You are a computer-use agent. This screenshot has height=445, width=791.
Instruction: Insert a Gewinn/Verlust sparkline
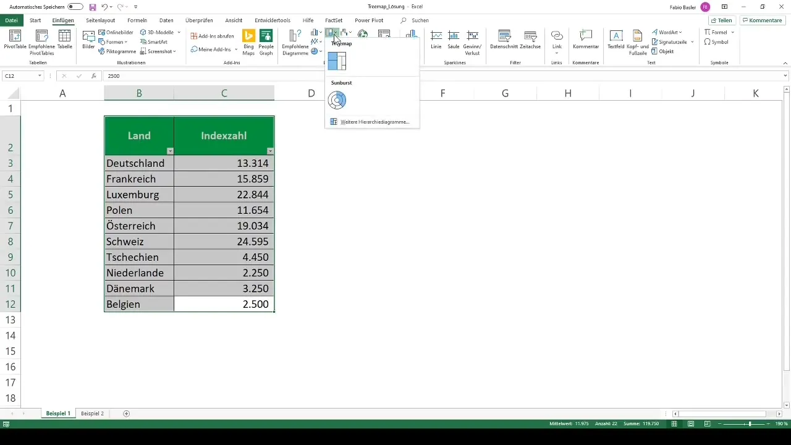tap(473, 42)
